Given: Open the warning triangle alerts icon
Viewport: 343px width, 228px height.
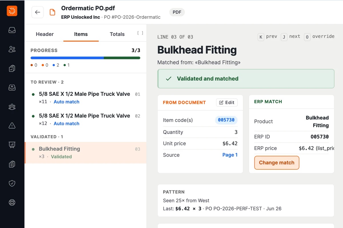Looking at the screenshot, I should coord(12,126).
